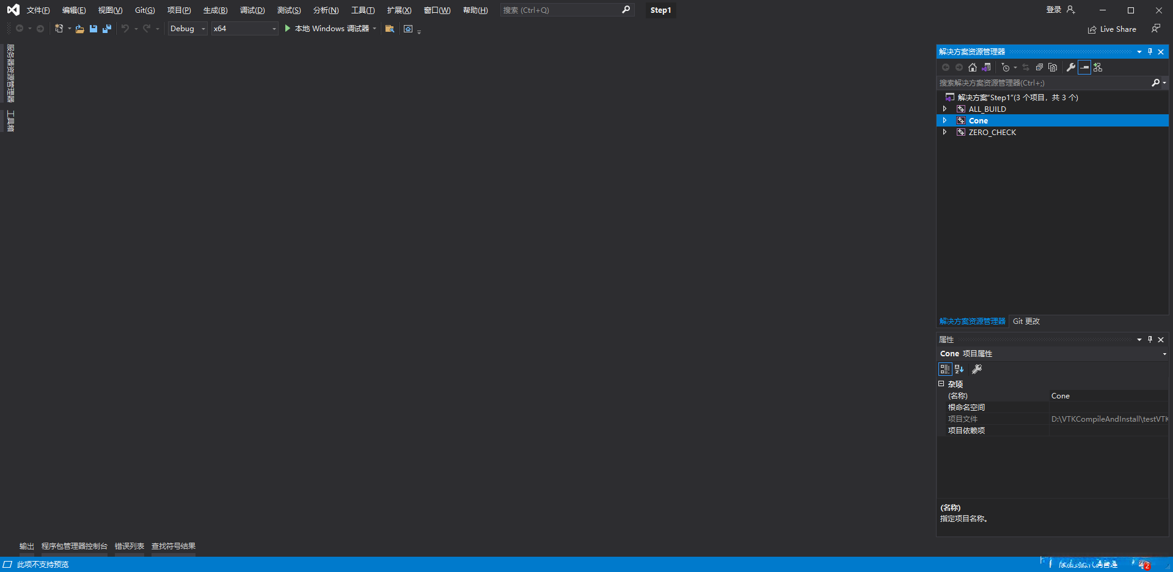This screenshot has width=1173, height=572.
Task: Switch between solutions and folder views icon
Action: [x=986, y=67]
